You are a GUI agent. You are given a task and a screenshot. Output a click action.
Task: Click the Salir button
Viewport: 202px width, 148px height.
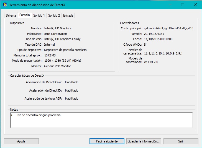click(181, 141)
